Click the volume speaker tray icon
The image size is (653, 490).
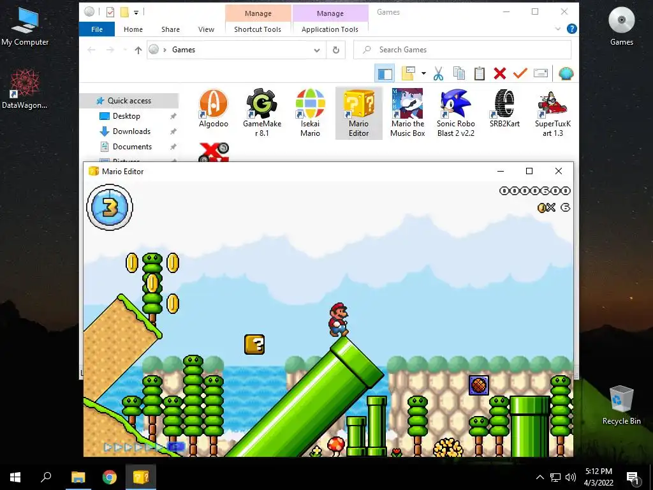pyautogui.click(x=571, y=477)
